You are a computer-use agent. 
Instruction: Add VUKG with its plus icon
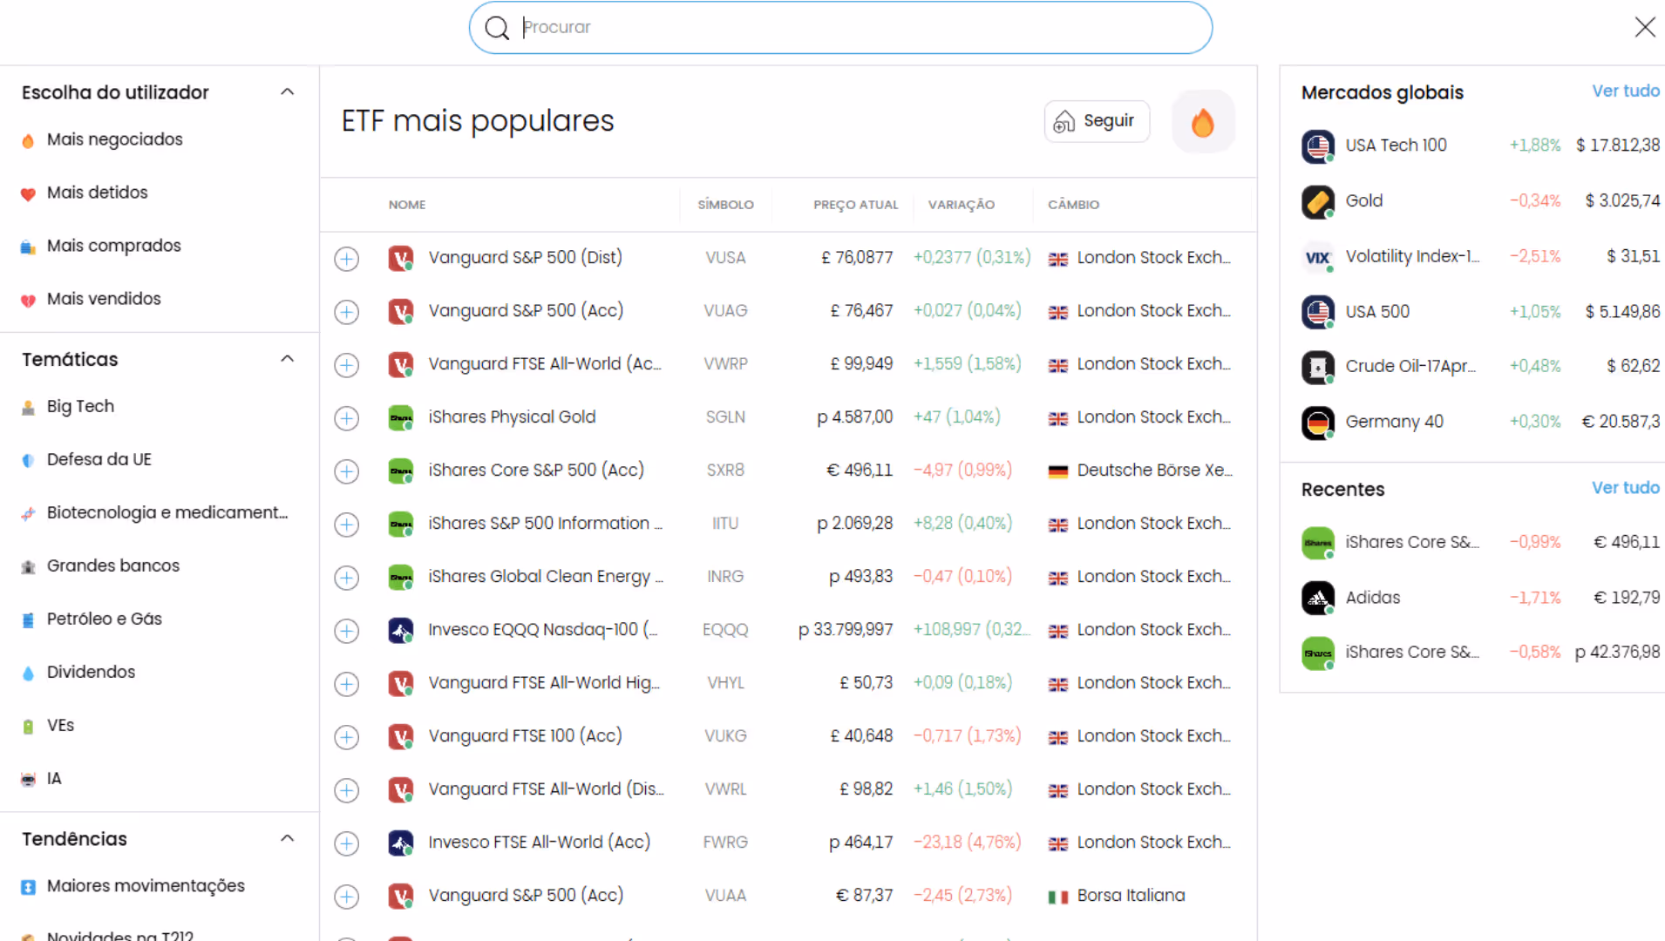point(347,737)
